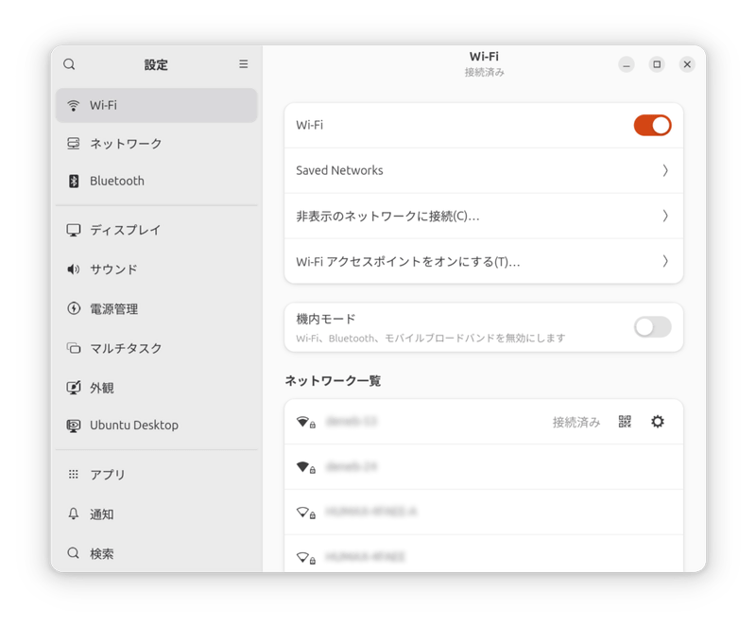Disable Wi-Fi with the toggle switch

tap(653, 125)
